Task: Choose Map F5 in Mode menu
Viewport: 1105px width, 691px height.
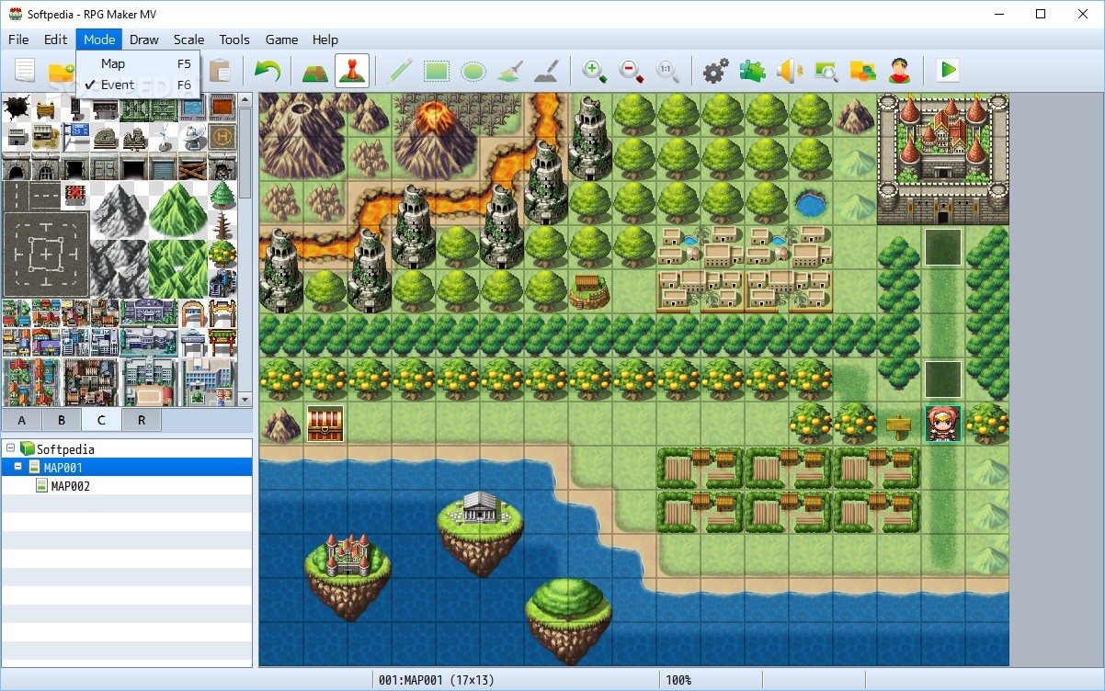Action: (138, 63)
